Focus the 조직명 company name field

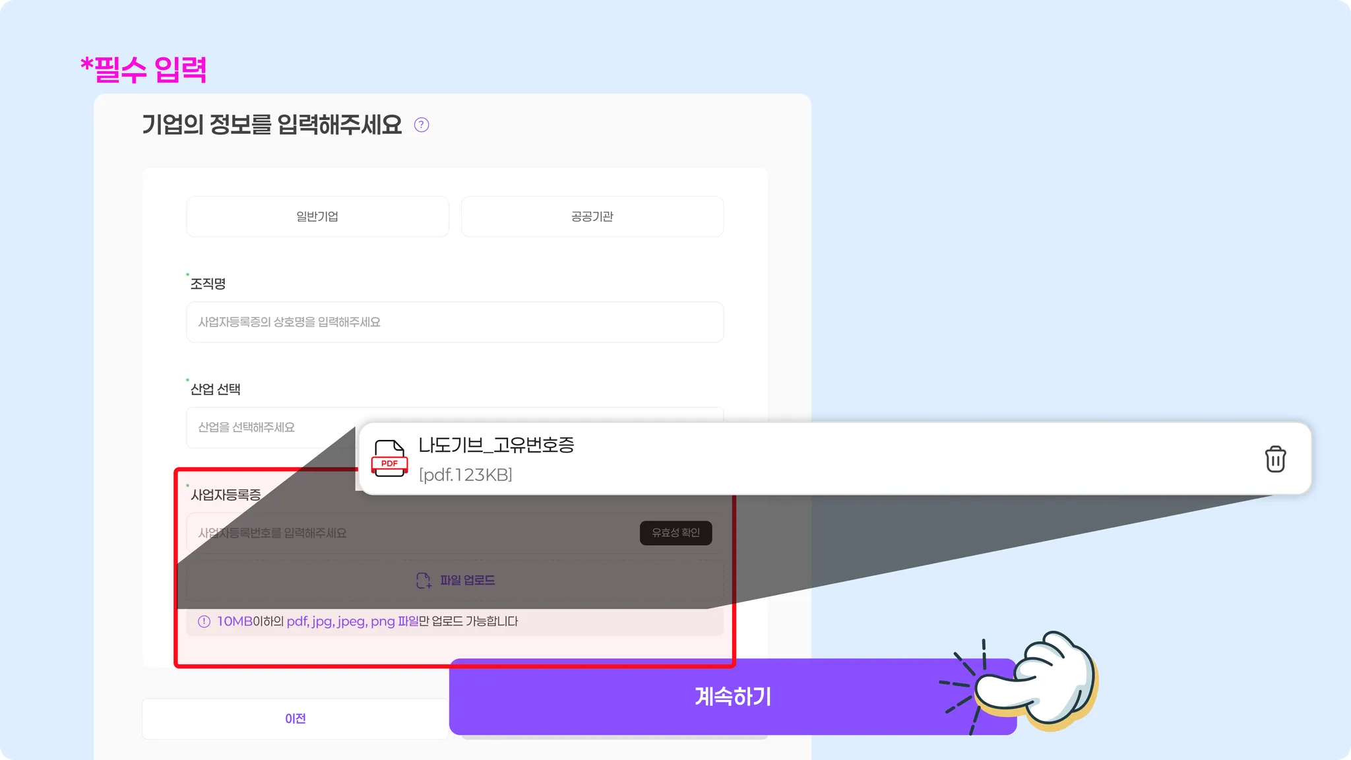455,322
